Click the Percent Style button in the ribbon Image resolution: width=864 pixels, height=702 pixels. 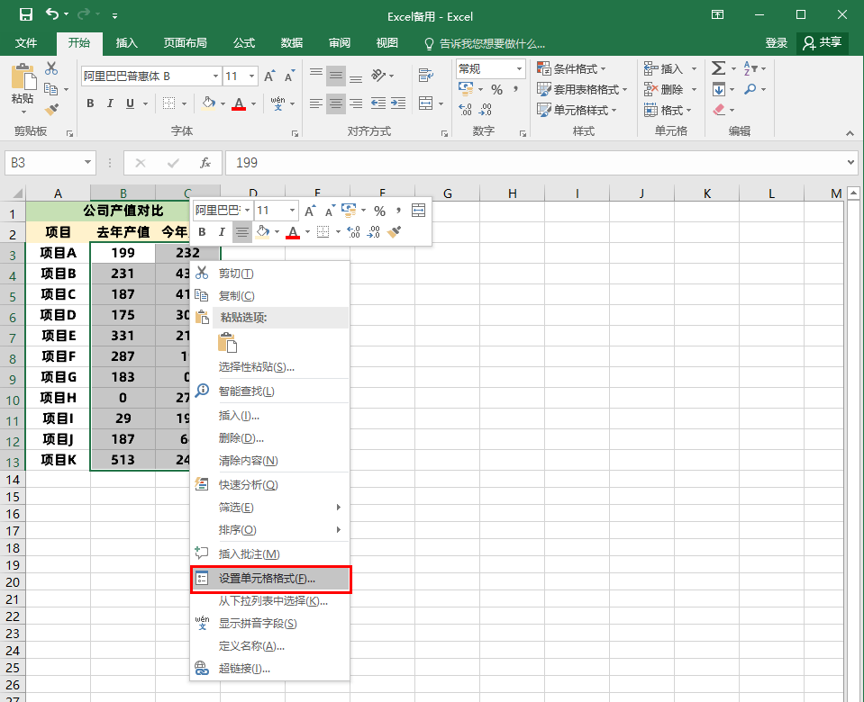pyautogui.click(x=496, y=89)
